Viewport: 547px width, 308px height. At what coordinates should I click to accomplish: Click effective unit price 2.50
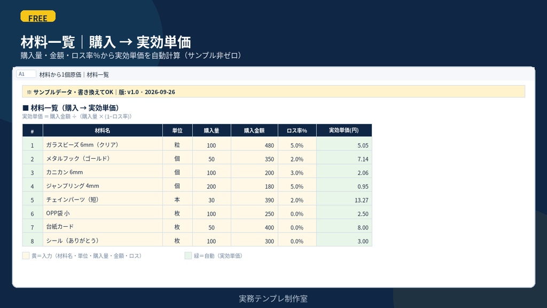(x=344, y=213)
